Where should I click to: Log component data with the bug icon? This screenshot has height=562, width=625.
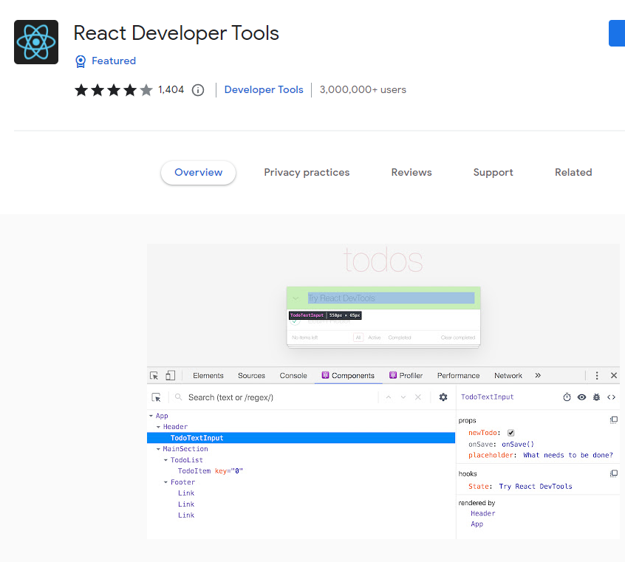pos(596,397)
